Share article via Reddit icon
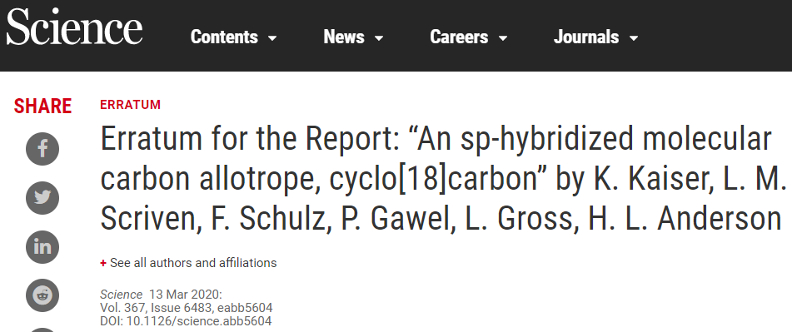The image size is (792, 332). click(42, 295)
